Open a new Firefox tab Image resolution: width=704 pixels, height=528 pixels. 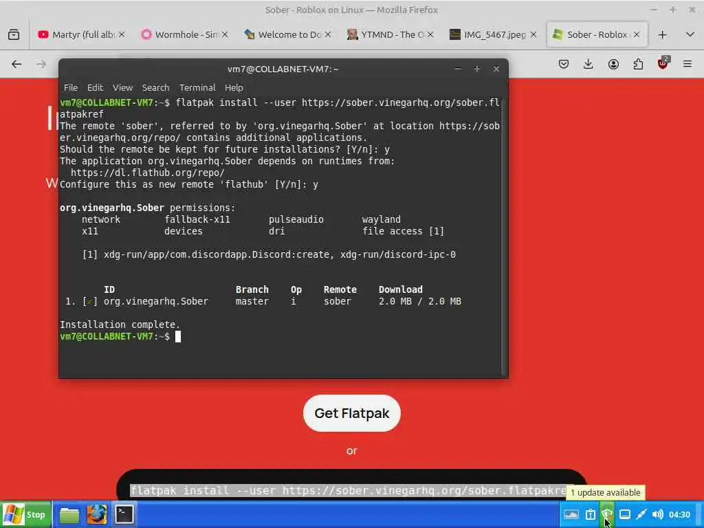point(662,34)
